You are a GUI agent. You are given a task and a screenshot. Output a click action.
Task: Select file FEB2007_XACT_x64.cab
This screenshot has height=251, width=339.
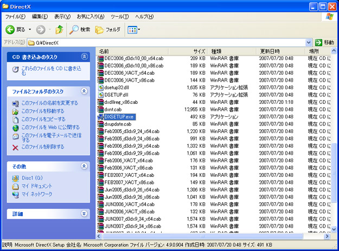coord(129,175)
